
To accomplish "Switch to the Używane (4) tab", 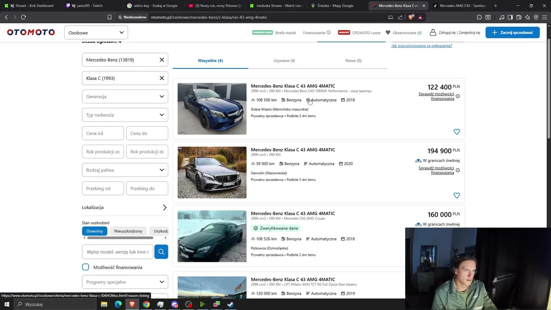I will (284, 61).
